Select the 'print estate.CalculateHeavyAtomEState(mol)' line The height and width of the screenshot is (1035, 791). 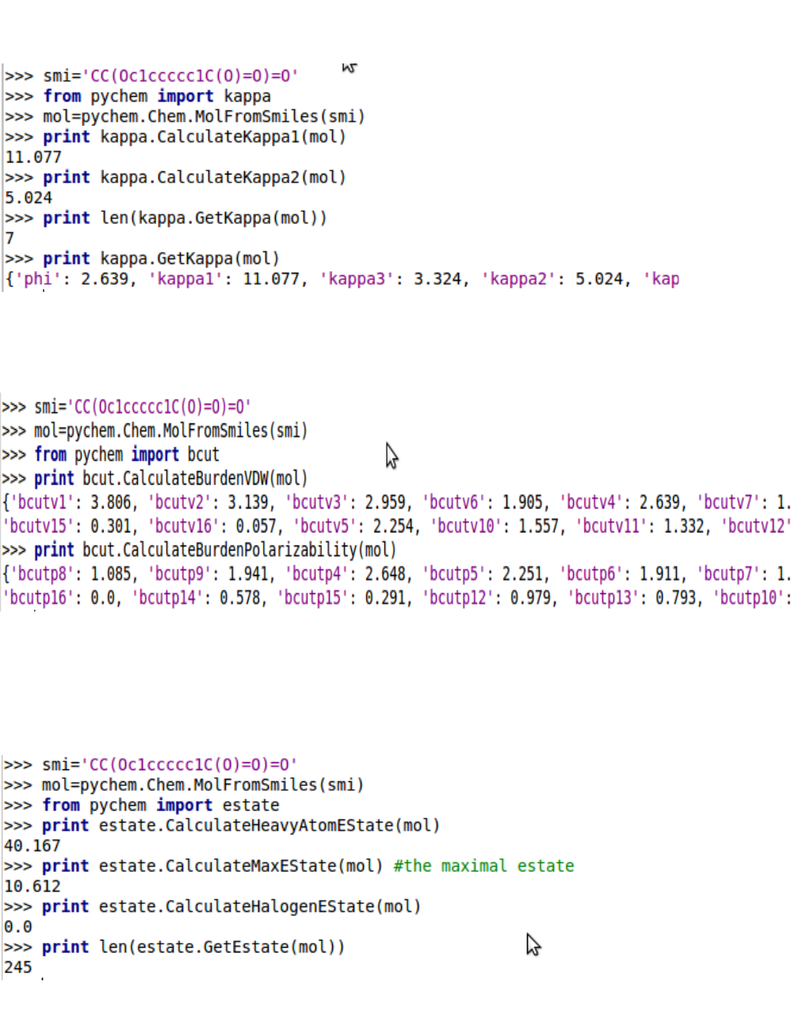click(241, 826)
